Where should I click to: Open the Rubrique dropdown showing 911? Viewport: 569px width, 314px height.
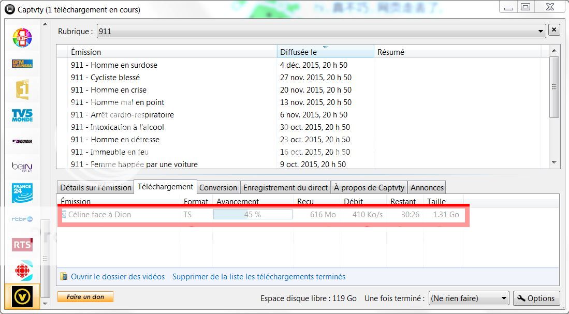pos(320,31)
